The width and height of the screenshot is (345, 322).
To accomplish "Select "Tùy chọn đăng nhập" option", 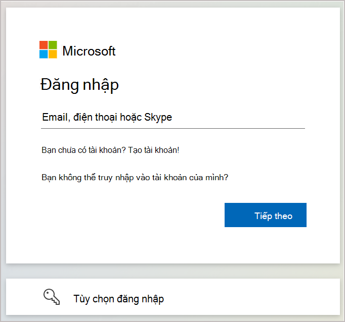I will click(118, 299).
